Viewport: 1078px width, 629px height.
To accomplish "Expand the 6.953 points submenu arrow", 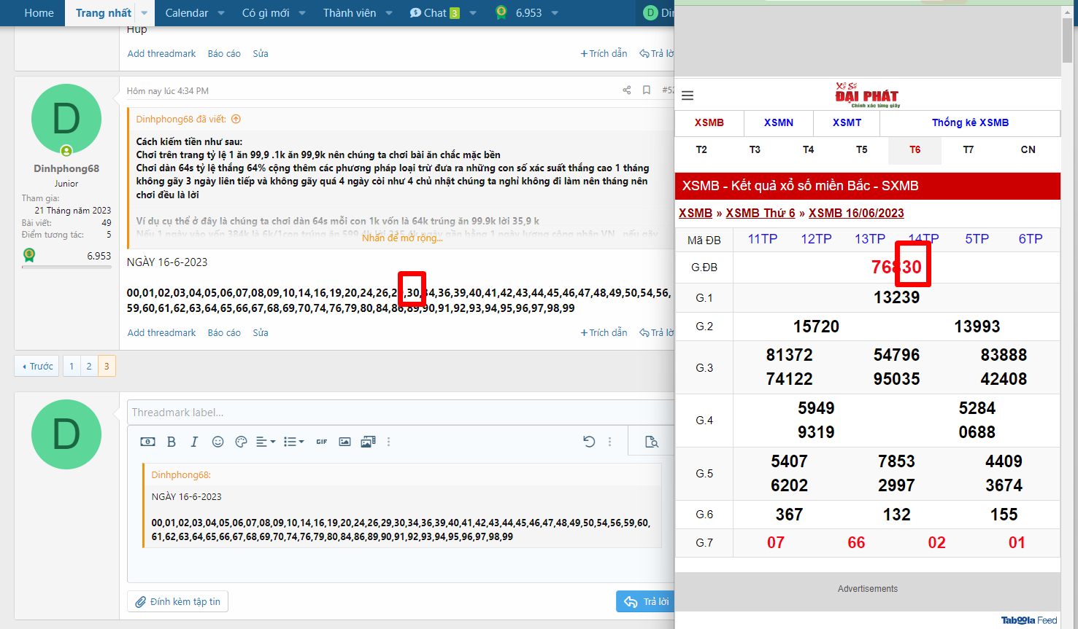I will 555,13.
